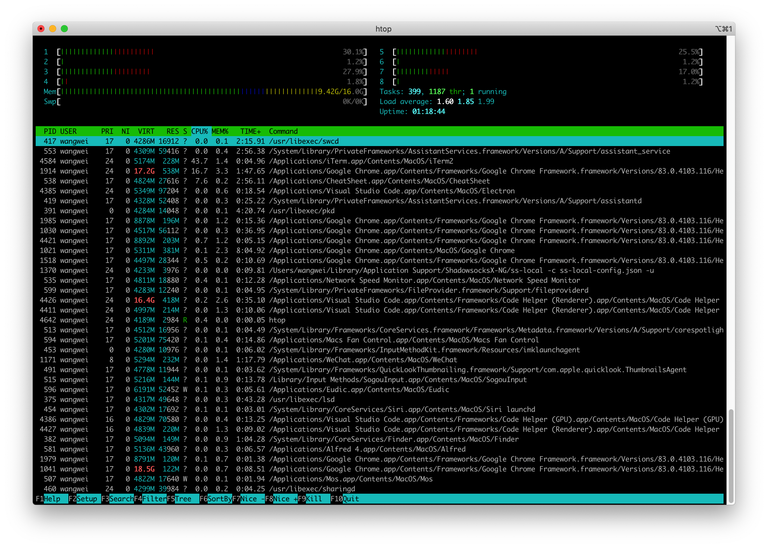The width and height of the screenshot is (768, 548).
Task: Sort by the RES column header
Action: click(x=173, y=131)
